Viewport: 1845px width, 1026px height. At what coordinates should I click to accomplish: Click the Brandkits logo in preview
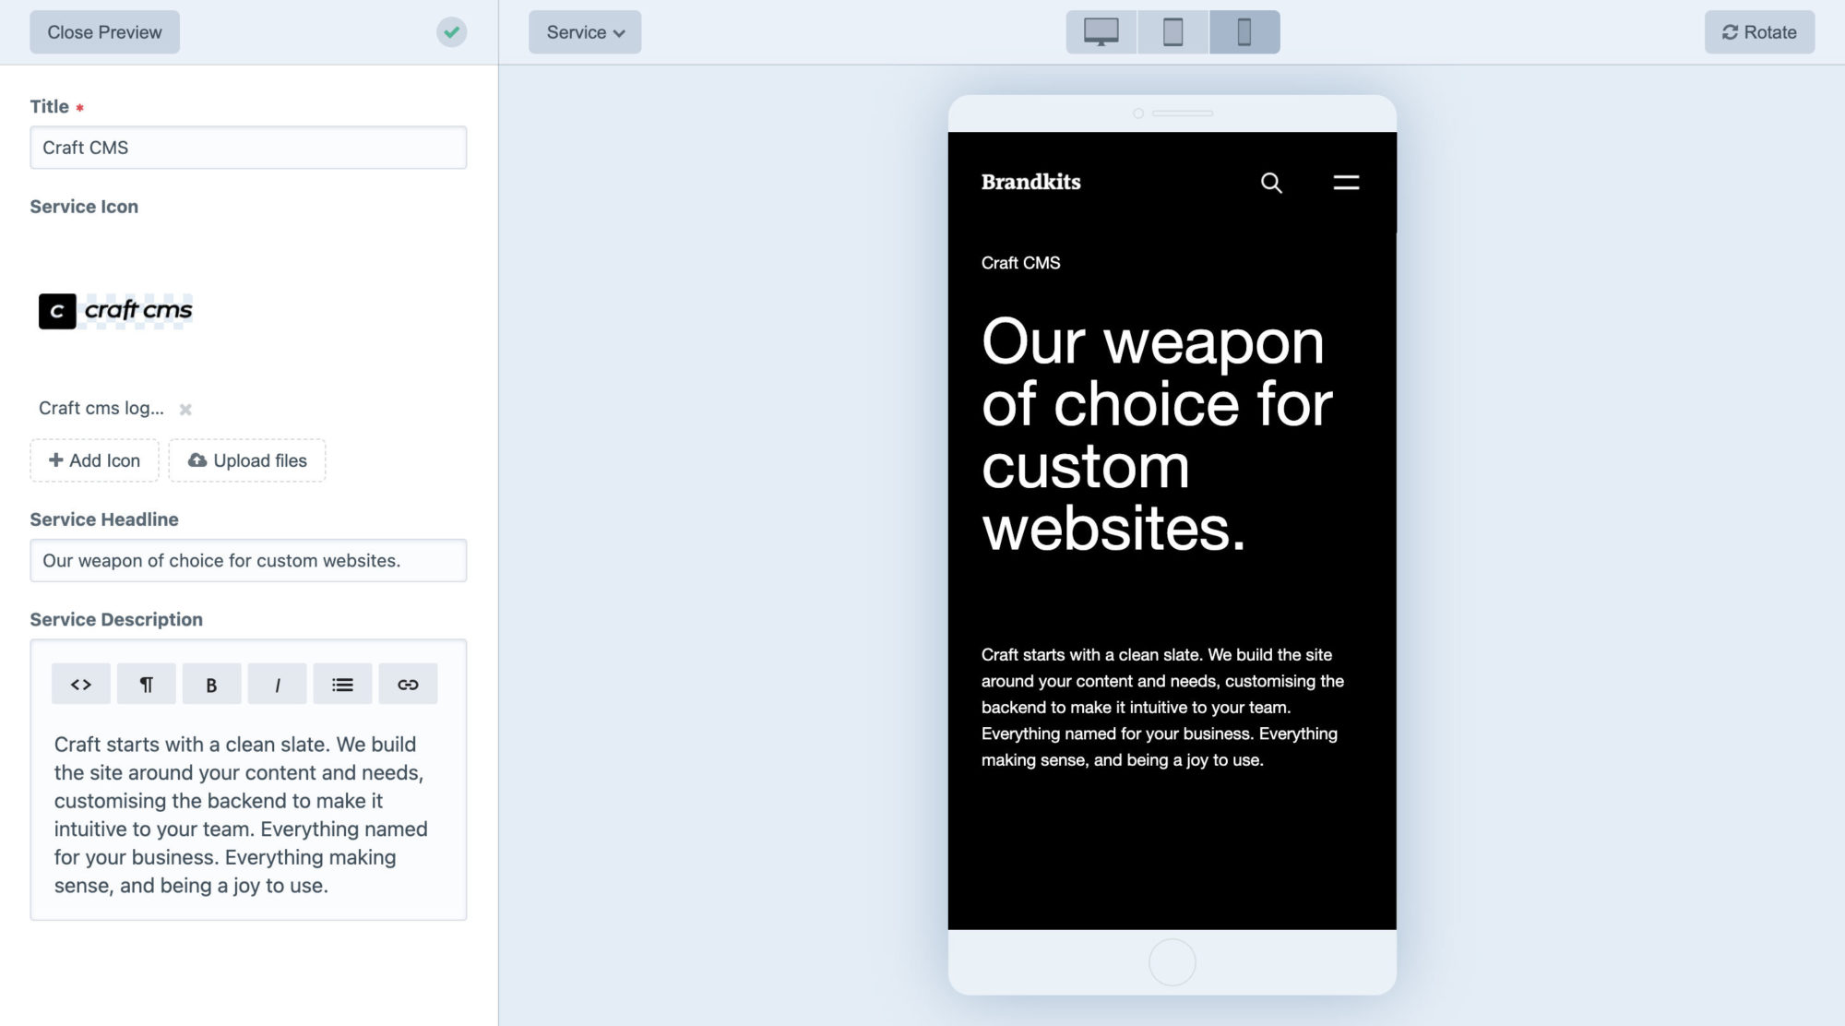pos(1030,182)
